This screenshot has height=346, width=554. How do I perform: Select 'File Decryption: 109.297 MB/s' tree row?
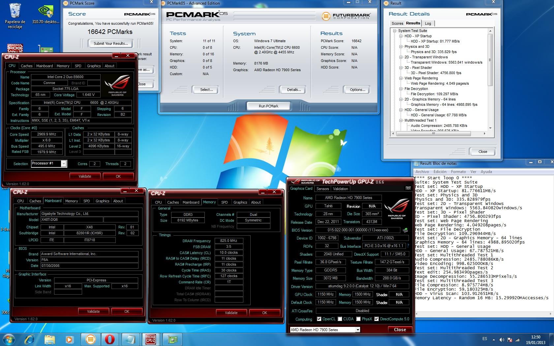coord(434,94)
